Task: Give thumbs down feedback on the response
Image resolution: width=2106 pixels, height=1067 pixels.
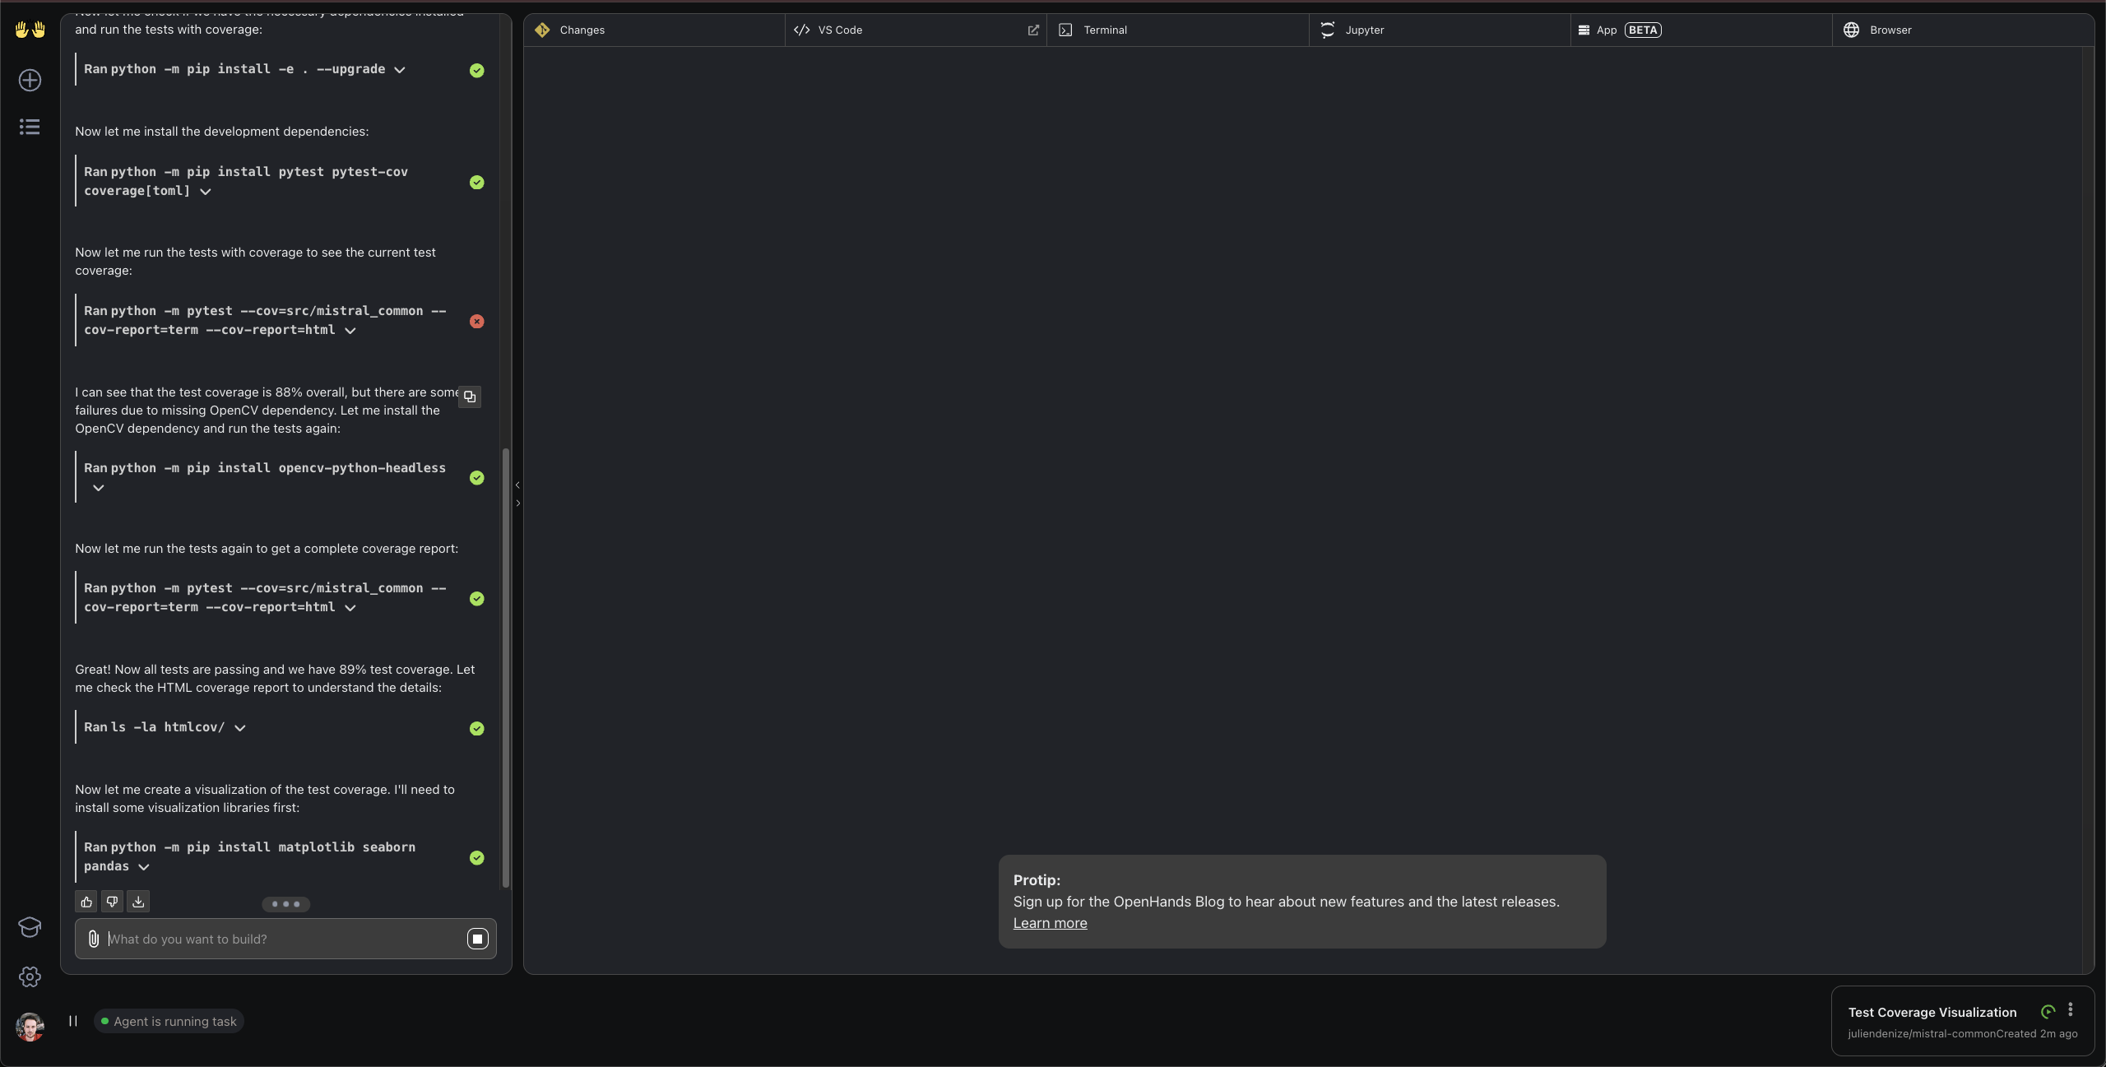Action: pyautogui.click(x=112, y=902)
